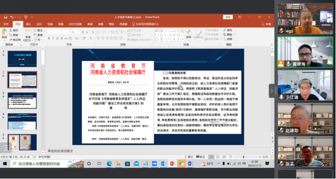Clear all text formatting
336x179 pixels.
pos(93,32)
